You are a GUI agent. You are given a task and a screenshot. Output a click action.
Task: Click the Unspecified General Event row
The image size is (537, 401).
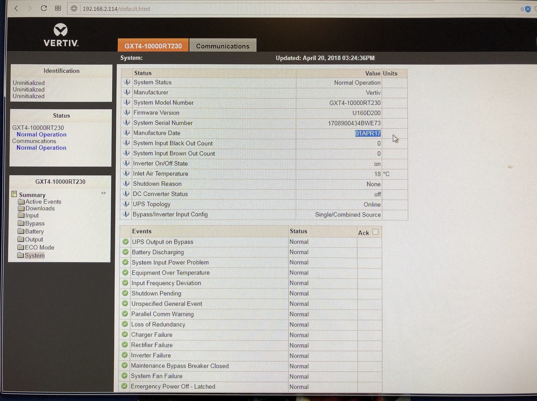[x=251, y=304]
